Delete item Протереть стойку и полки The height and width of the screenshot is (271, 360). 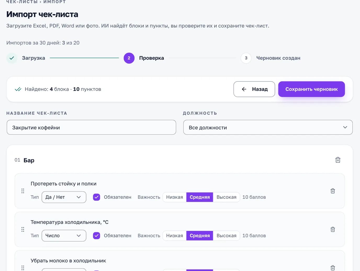pyautogui.click(x=333, y=191)
